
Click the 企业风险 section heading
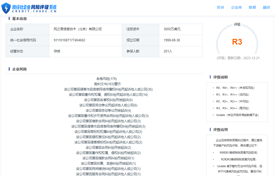pyautogui.click(x=19, y=69)
